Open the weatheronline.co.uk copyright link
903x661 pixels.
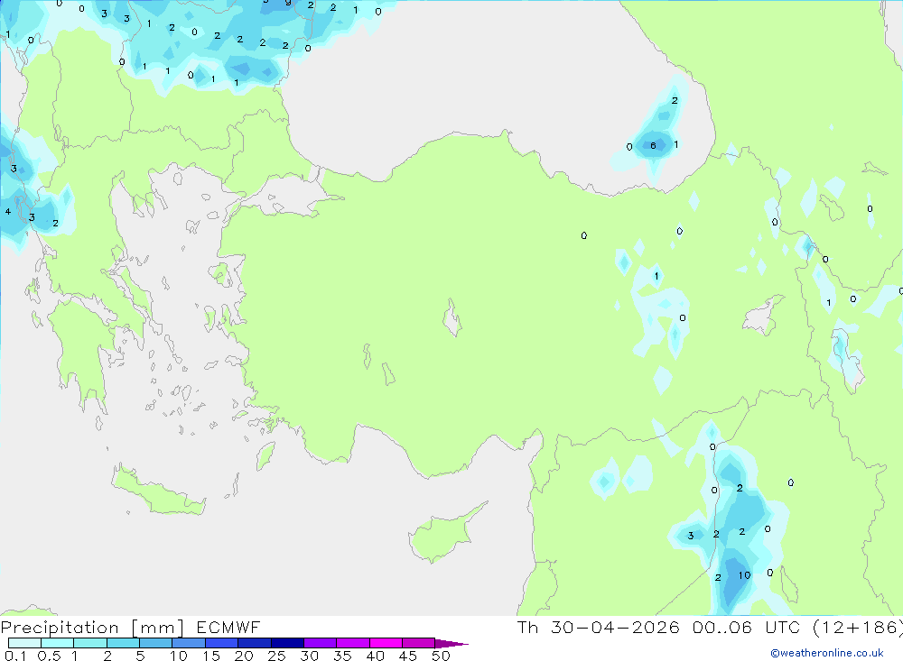tap(827, 653)
